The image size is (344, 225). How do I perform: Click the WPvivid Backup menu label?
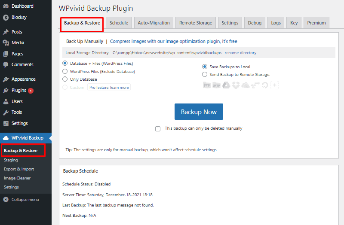click(28, 138)
